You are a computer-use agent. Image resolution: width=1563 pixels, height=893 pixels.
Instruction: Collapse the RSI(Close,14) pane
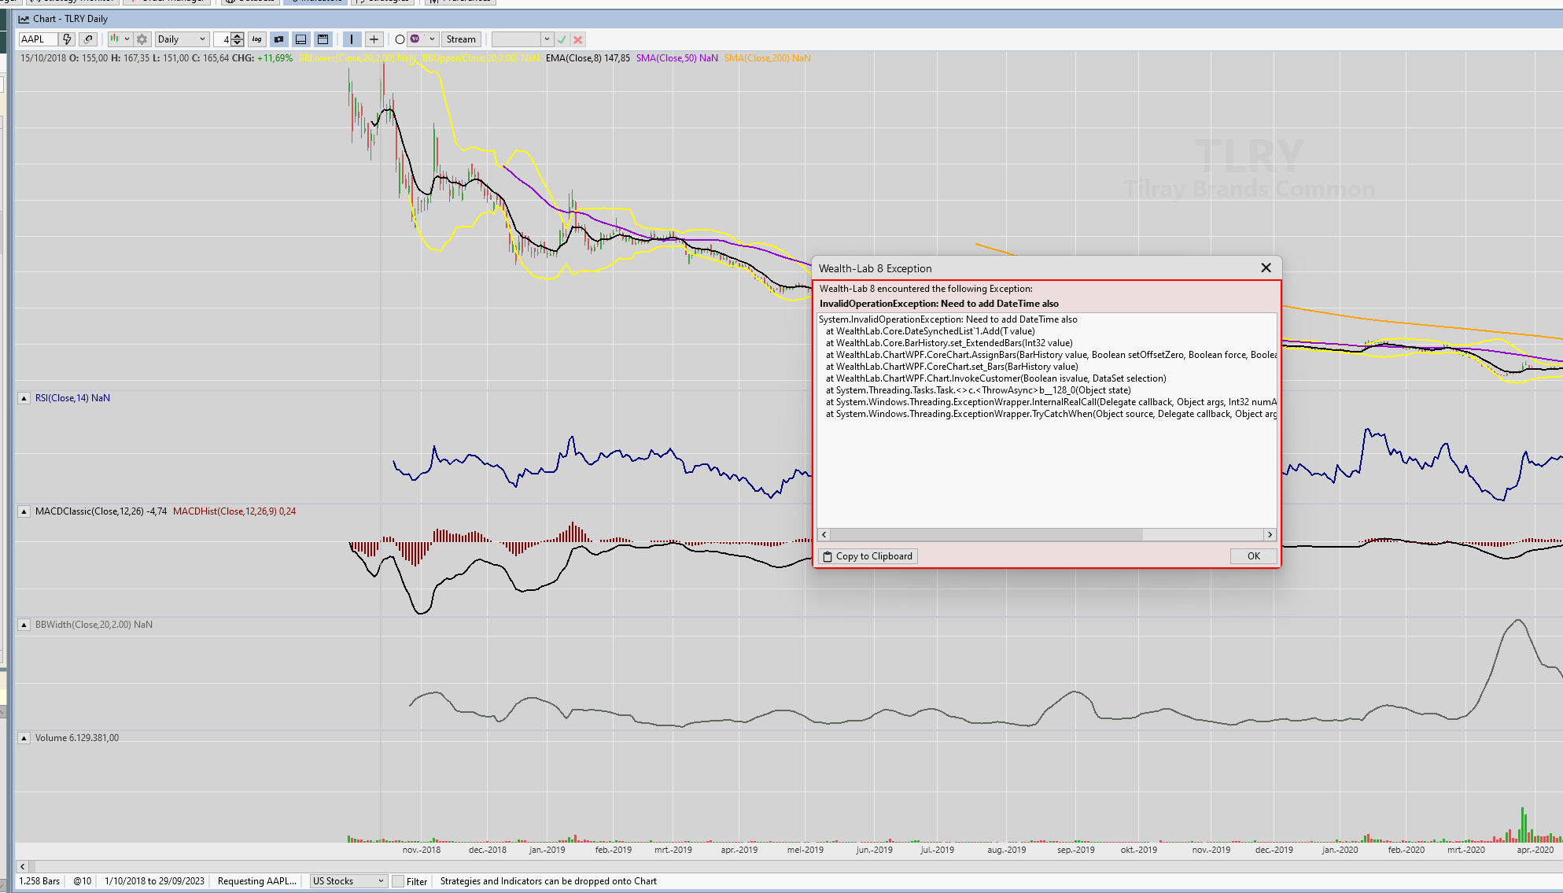click(24, 398)
